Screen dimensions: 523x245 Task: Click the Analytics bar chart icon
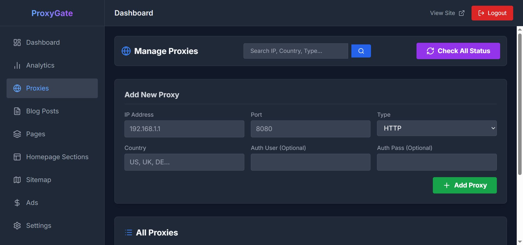coord(17,65)
